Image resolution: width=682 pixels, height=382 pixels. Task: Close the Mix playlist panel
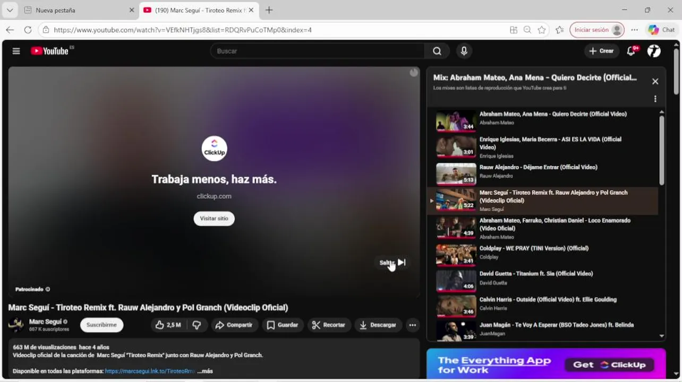coord(655,81)
